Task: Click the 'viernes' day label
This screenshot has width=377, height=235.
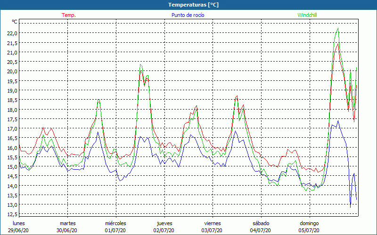Action: pos(213,224)
